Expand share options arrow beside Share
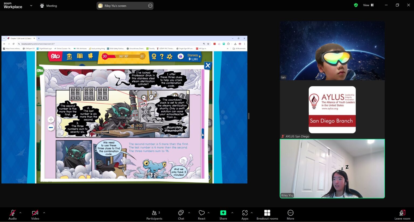This screenshot has width=414, height=222. (232, 213)
